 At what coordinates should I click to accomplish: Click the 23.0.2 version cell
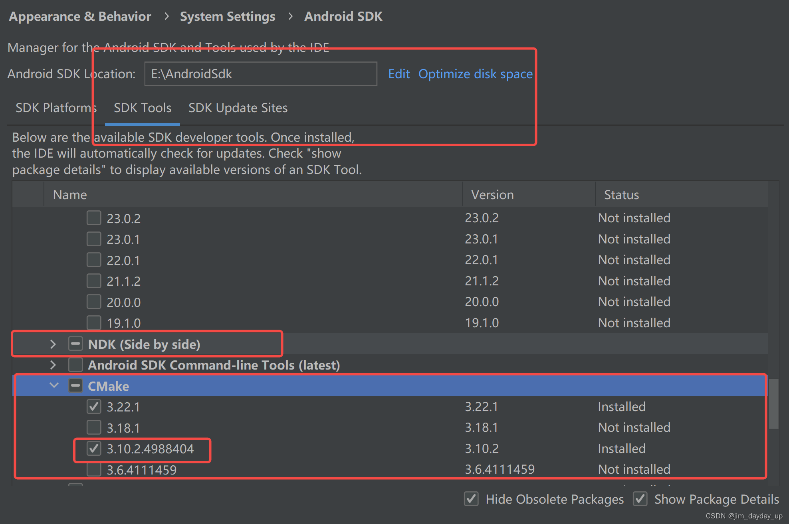(x=482, y=218)
